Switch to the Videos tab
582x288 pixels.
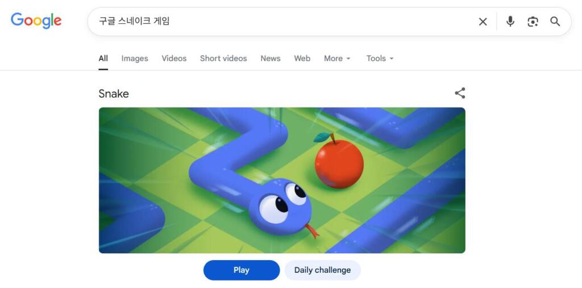174,58
